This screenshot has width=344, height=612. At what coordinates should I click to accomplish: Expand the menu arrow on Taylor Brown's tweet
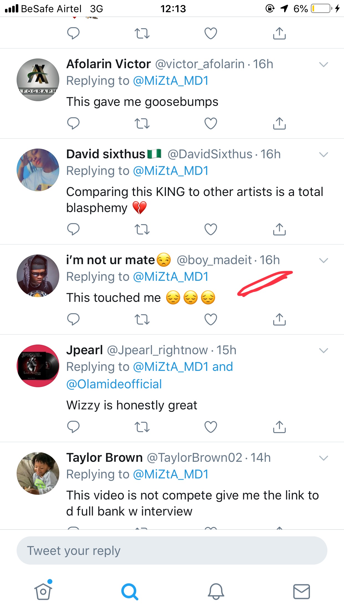coord(324,458)
